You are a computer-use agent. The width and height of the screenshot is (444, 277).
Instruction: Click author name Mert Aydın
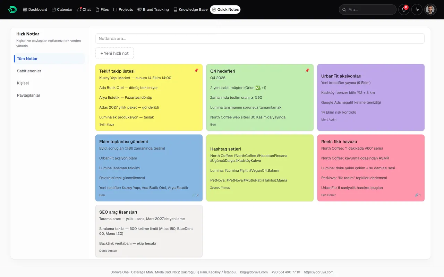(x=329, y=120)
